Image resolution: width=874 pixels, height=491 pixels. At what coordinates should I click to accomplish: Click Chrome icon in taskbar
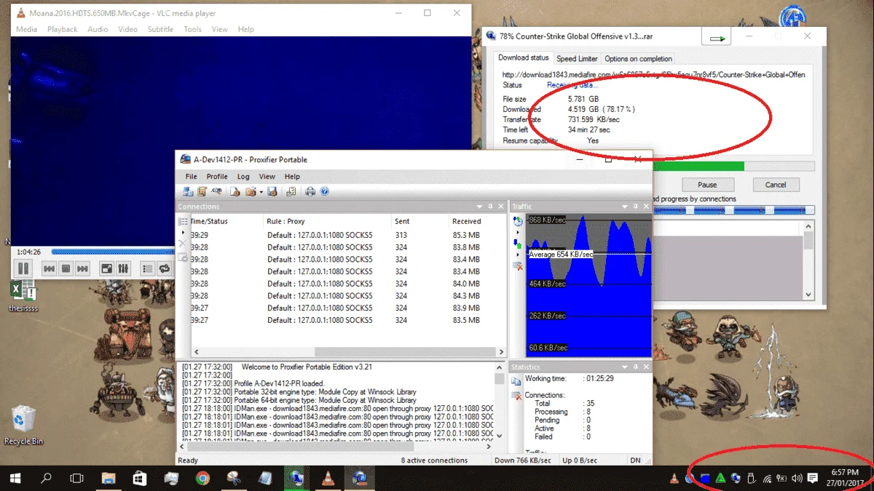pos(203,478)
